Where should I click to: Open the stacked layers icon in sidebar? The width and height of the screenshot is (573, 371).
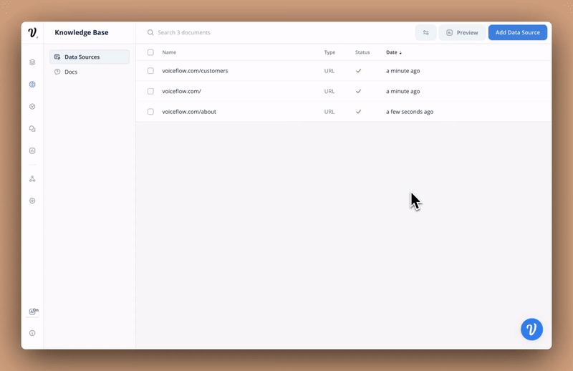[x=32, y=62]
